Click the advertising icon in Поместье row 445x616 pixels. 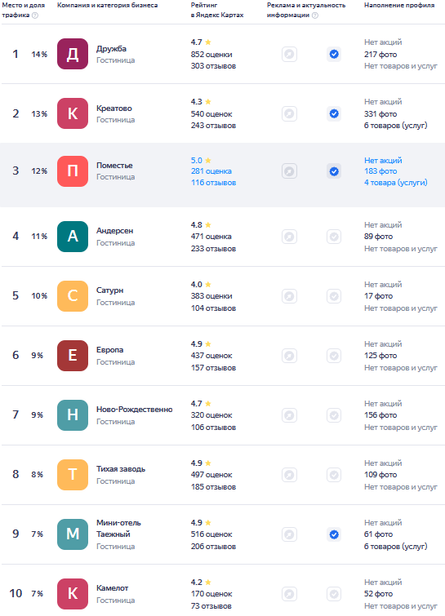coord(289,171)
